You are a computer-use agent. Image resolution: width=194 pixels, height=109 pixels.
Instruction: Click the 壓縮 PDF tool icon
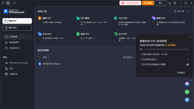78,34
